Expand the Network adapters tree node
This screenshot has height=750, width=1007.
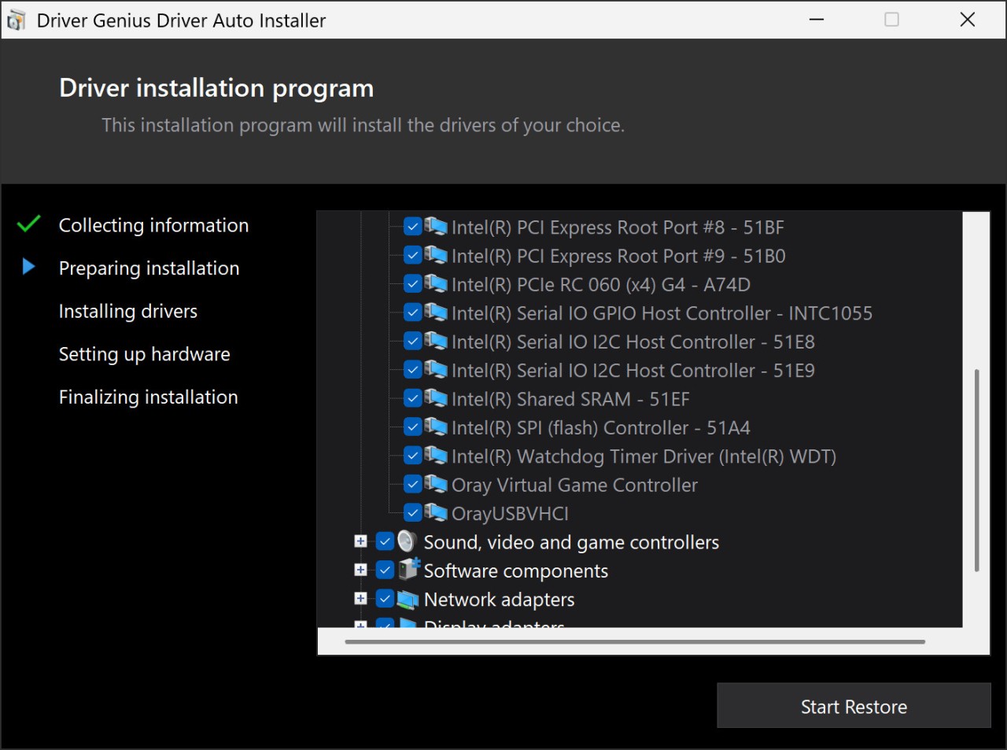(360, 599)
